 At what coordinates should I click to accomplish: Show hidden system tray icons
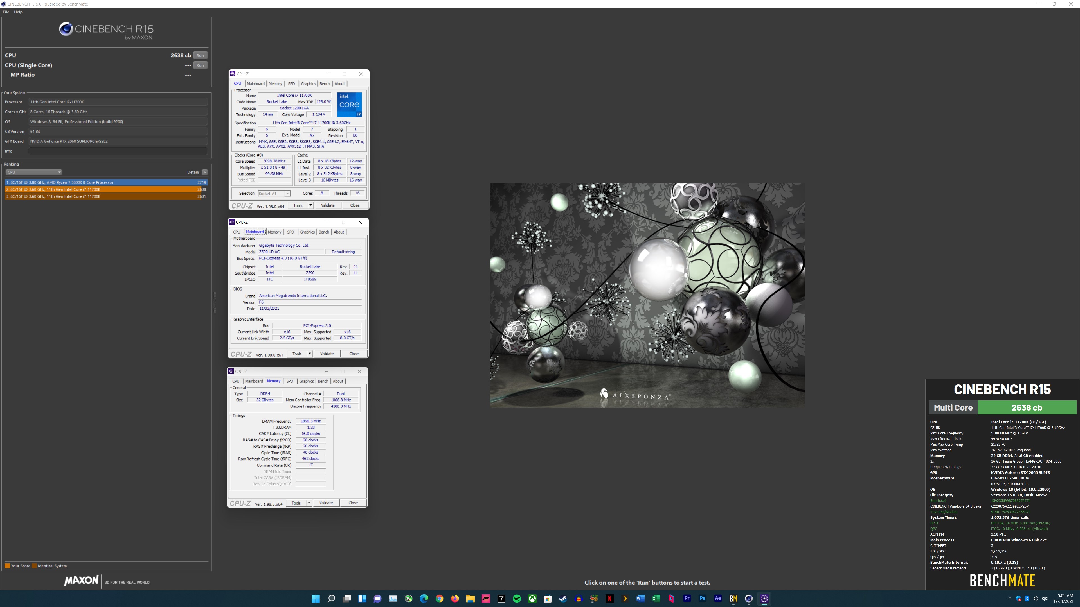[x=1010, y=599]
